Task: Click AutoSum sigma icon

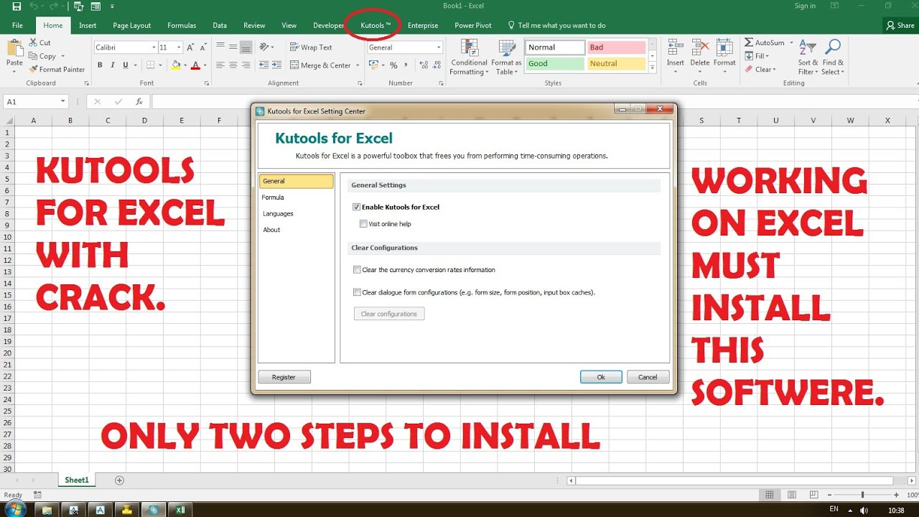Action: (x=749, y=43)
